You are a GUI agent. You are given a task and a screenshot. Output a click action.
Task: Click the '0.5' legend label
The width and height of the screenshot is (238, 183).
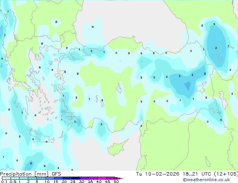click(x=13, y=182)
